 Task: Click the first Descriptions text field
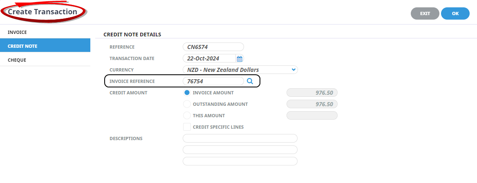[x=240, y=138]
